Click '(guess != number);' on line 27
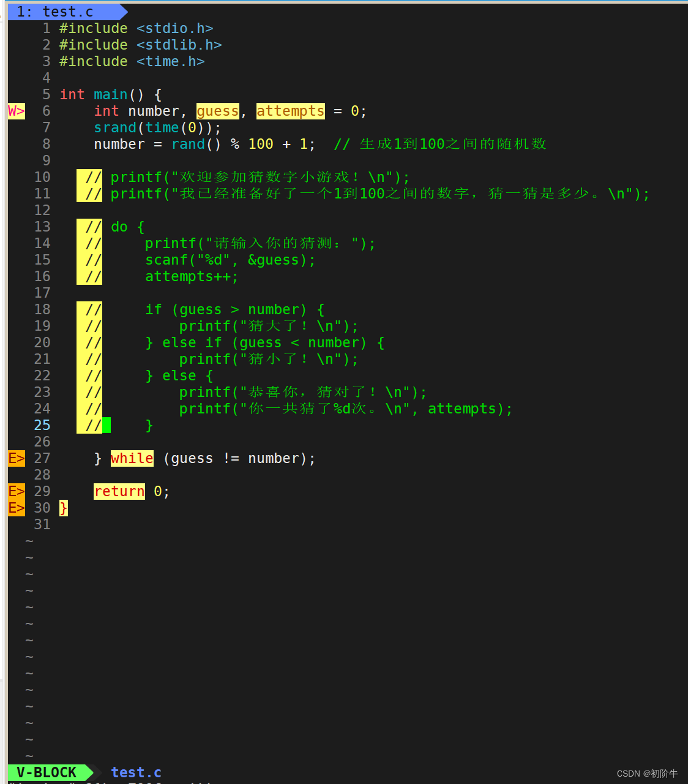Screen dimensions: 688x784 (x=239, y=458)
